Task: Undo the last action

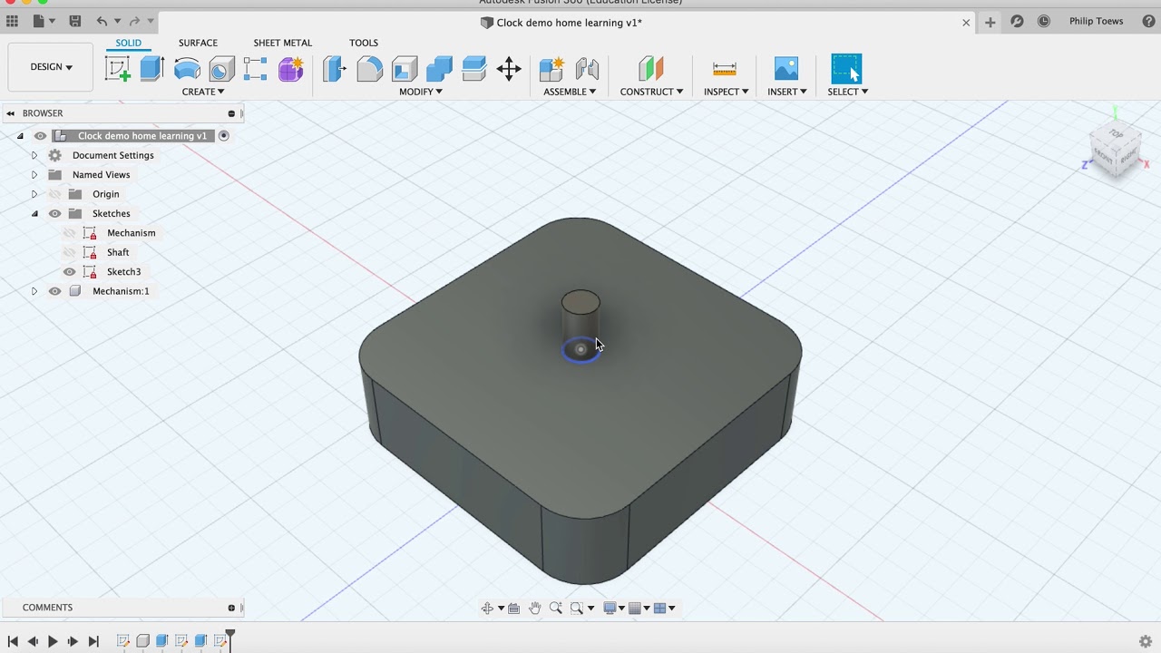Action: pyautogui.click(x=102, y=21)
